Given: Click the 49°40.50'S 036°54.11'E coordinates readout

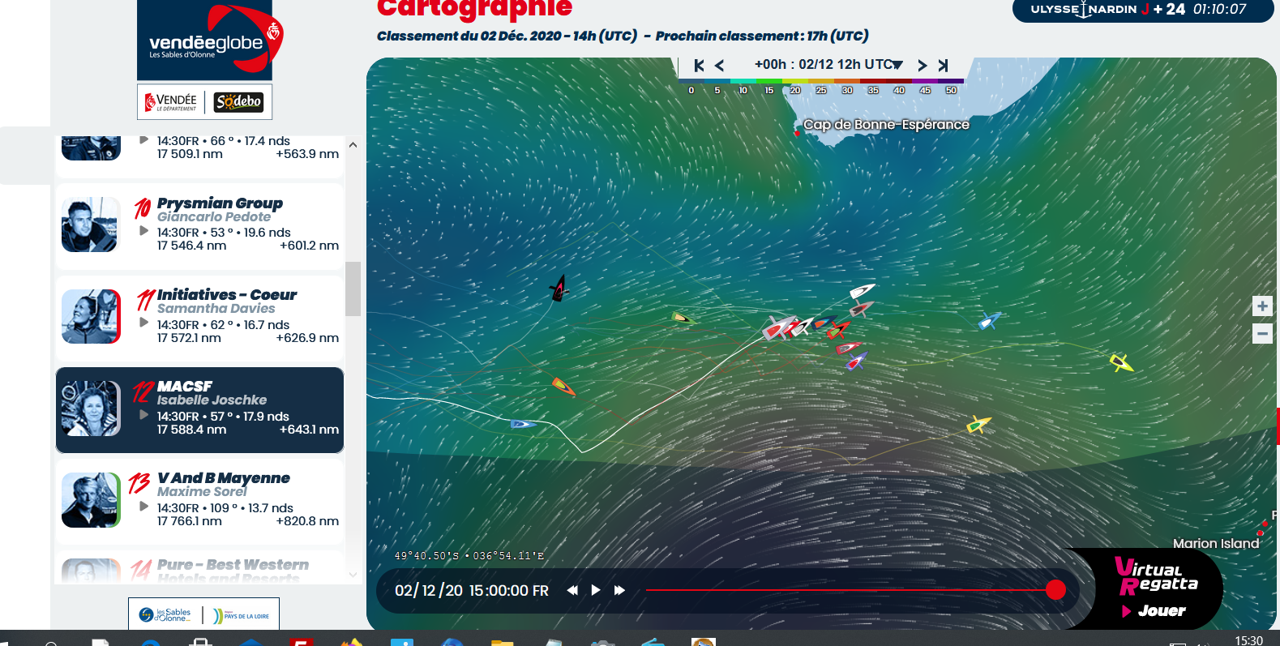Looking at the screenshot, I should [x=469, y=556].
